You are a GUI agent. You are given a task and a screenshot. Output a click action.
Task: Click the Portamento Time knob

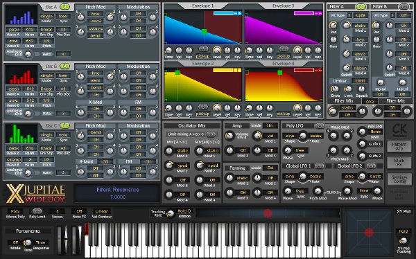tap(27, 242)
